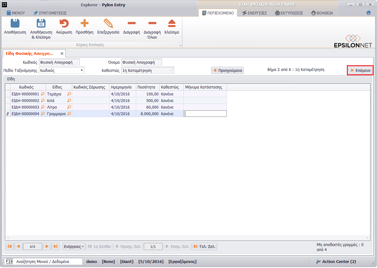The image size is (377, 268).
Task: Sort by Ημερομηνία column header
Action: point(123,87)
